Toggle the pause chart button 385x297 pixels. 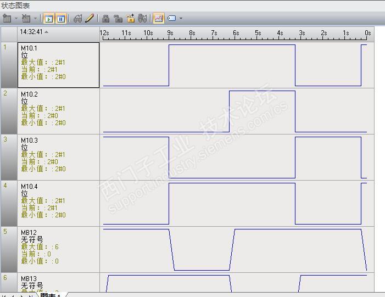click(61, 19)
